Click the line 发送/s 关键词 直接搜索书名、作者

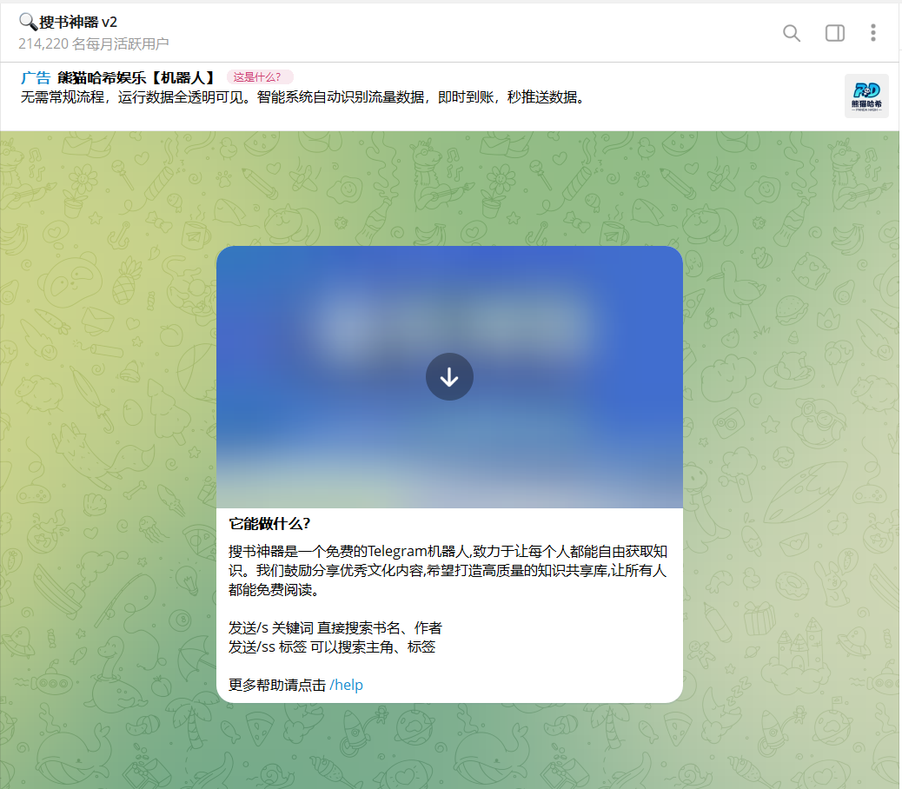click(x=335, y=627)
